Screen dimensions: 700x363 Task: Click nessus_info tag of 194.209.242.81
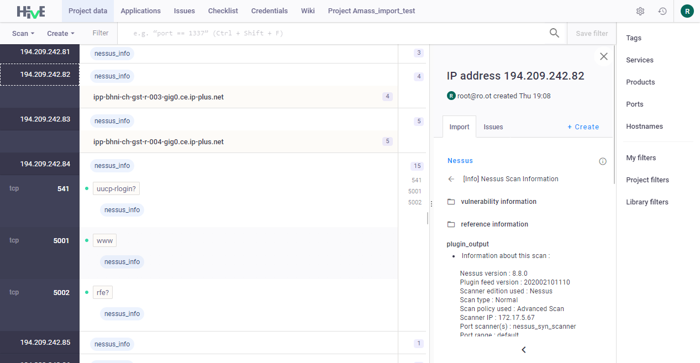(112, 54)
